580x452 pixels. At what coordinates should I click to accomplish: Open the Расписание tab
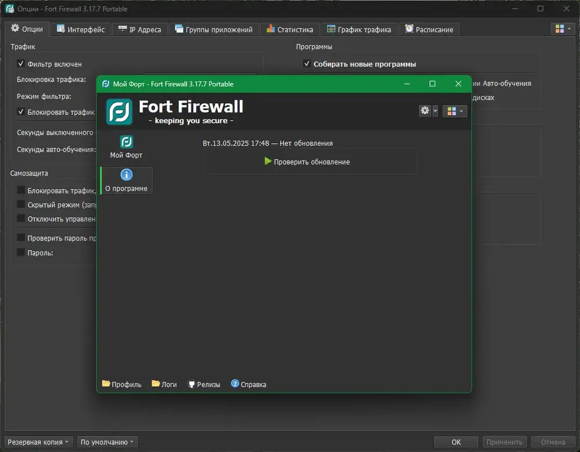click(429, 29)
